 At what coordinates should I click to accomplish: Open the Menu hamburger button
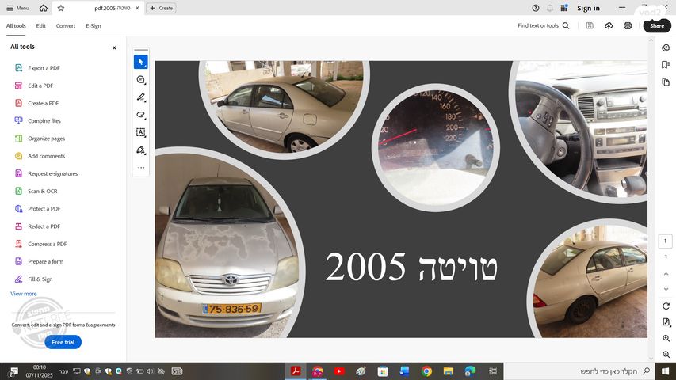click(x=17, y=8)
